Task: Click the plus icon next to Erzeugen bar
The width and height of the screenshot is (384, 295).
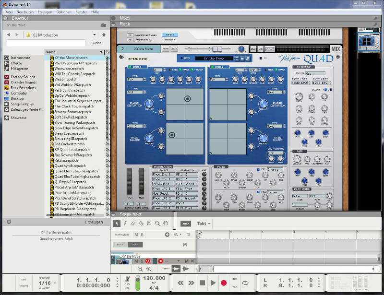Action: pyautogui.click(x=9, y=222)
